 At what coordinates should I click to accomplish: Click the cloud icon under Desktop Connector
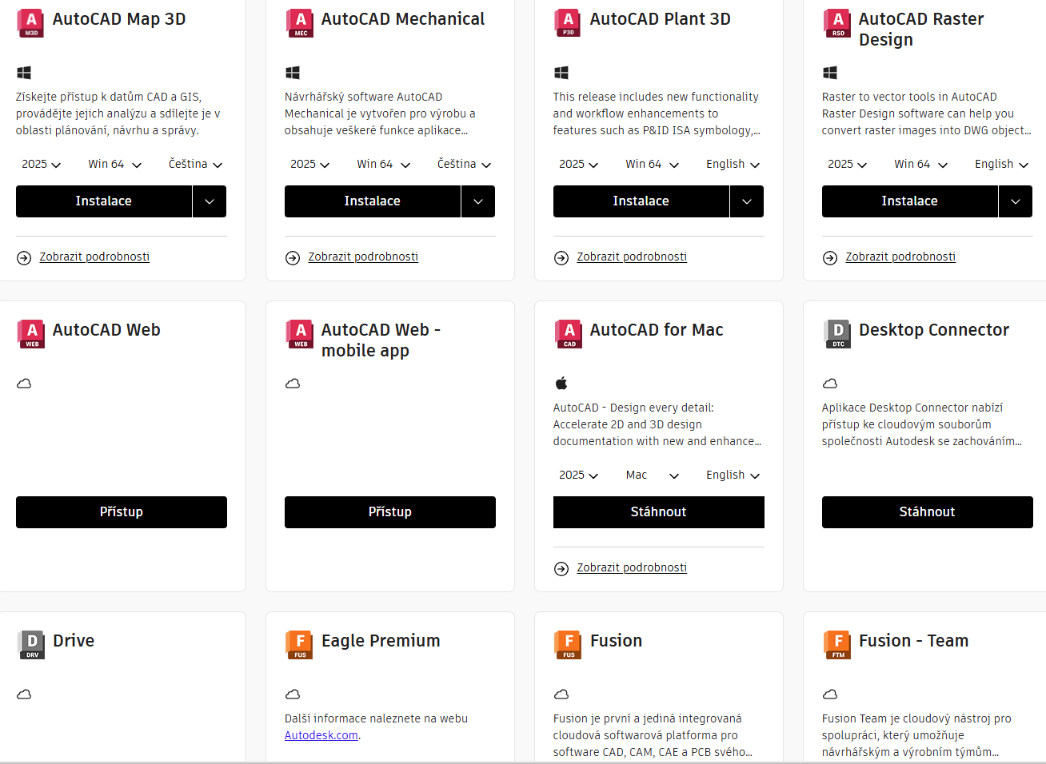click(830, 384)
